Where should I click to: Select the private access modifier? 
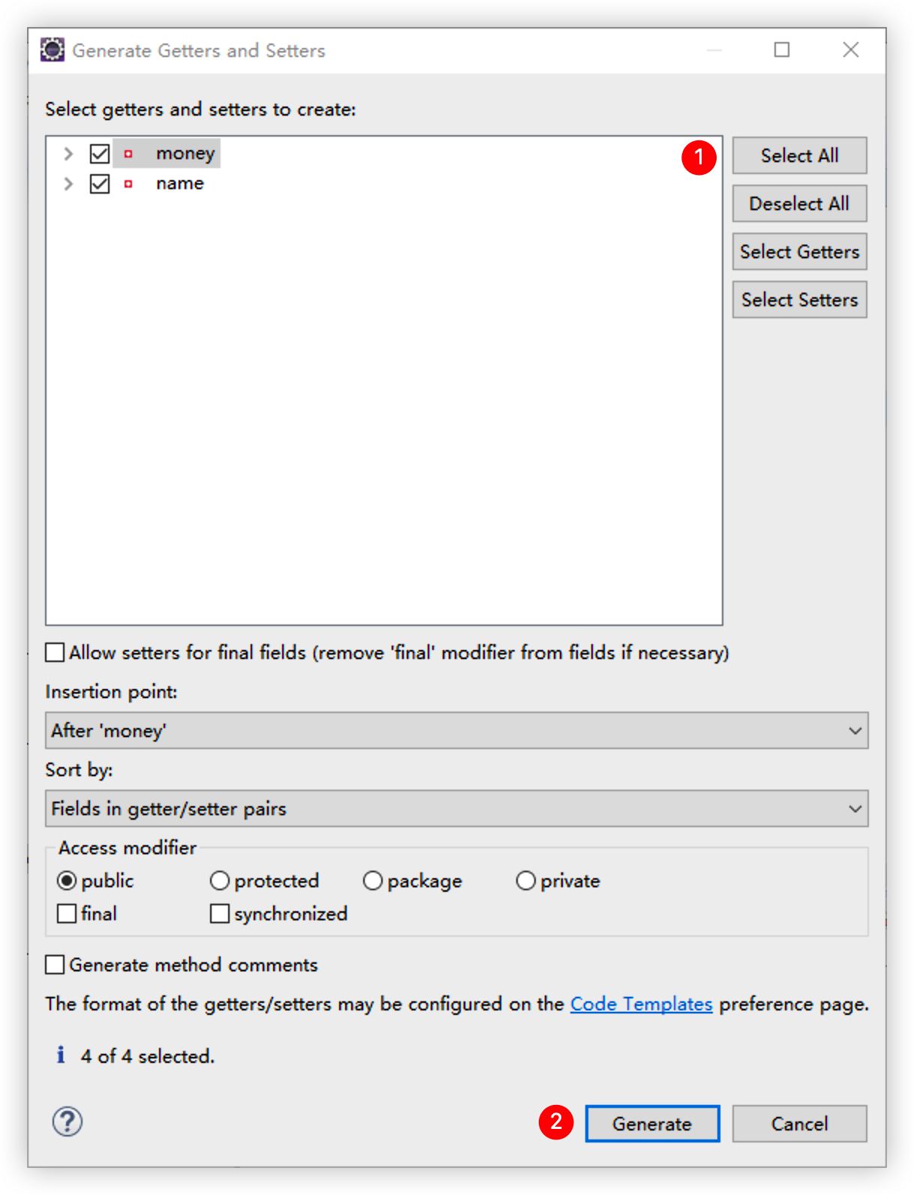click(x=526, y=880)
